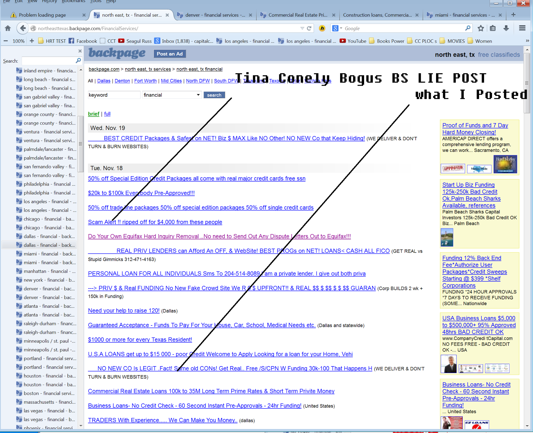The image size is (533, 433).
Task: Go back with the Back arrow button
Action: [22, 28]
